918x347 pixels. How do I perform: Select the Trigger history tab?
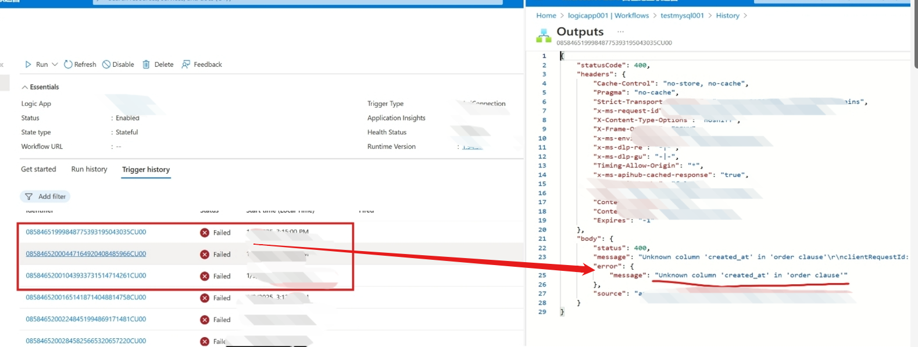click(146, 170)
